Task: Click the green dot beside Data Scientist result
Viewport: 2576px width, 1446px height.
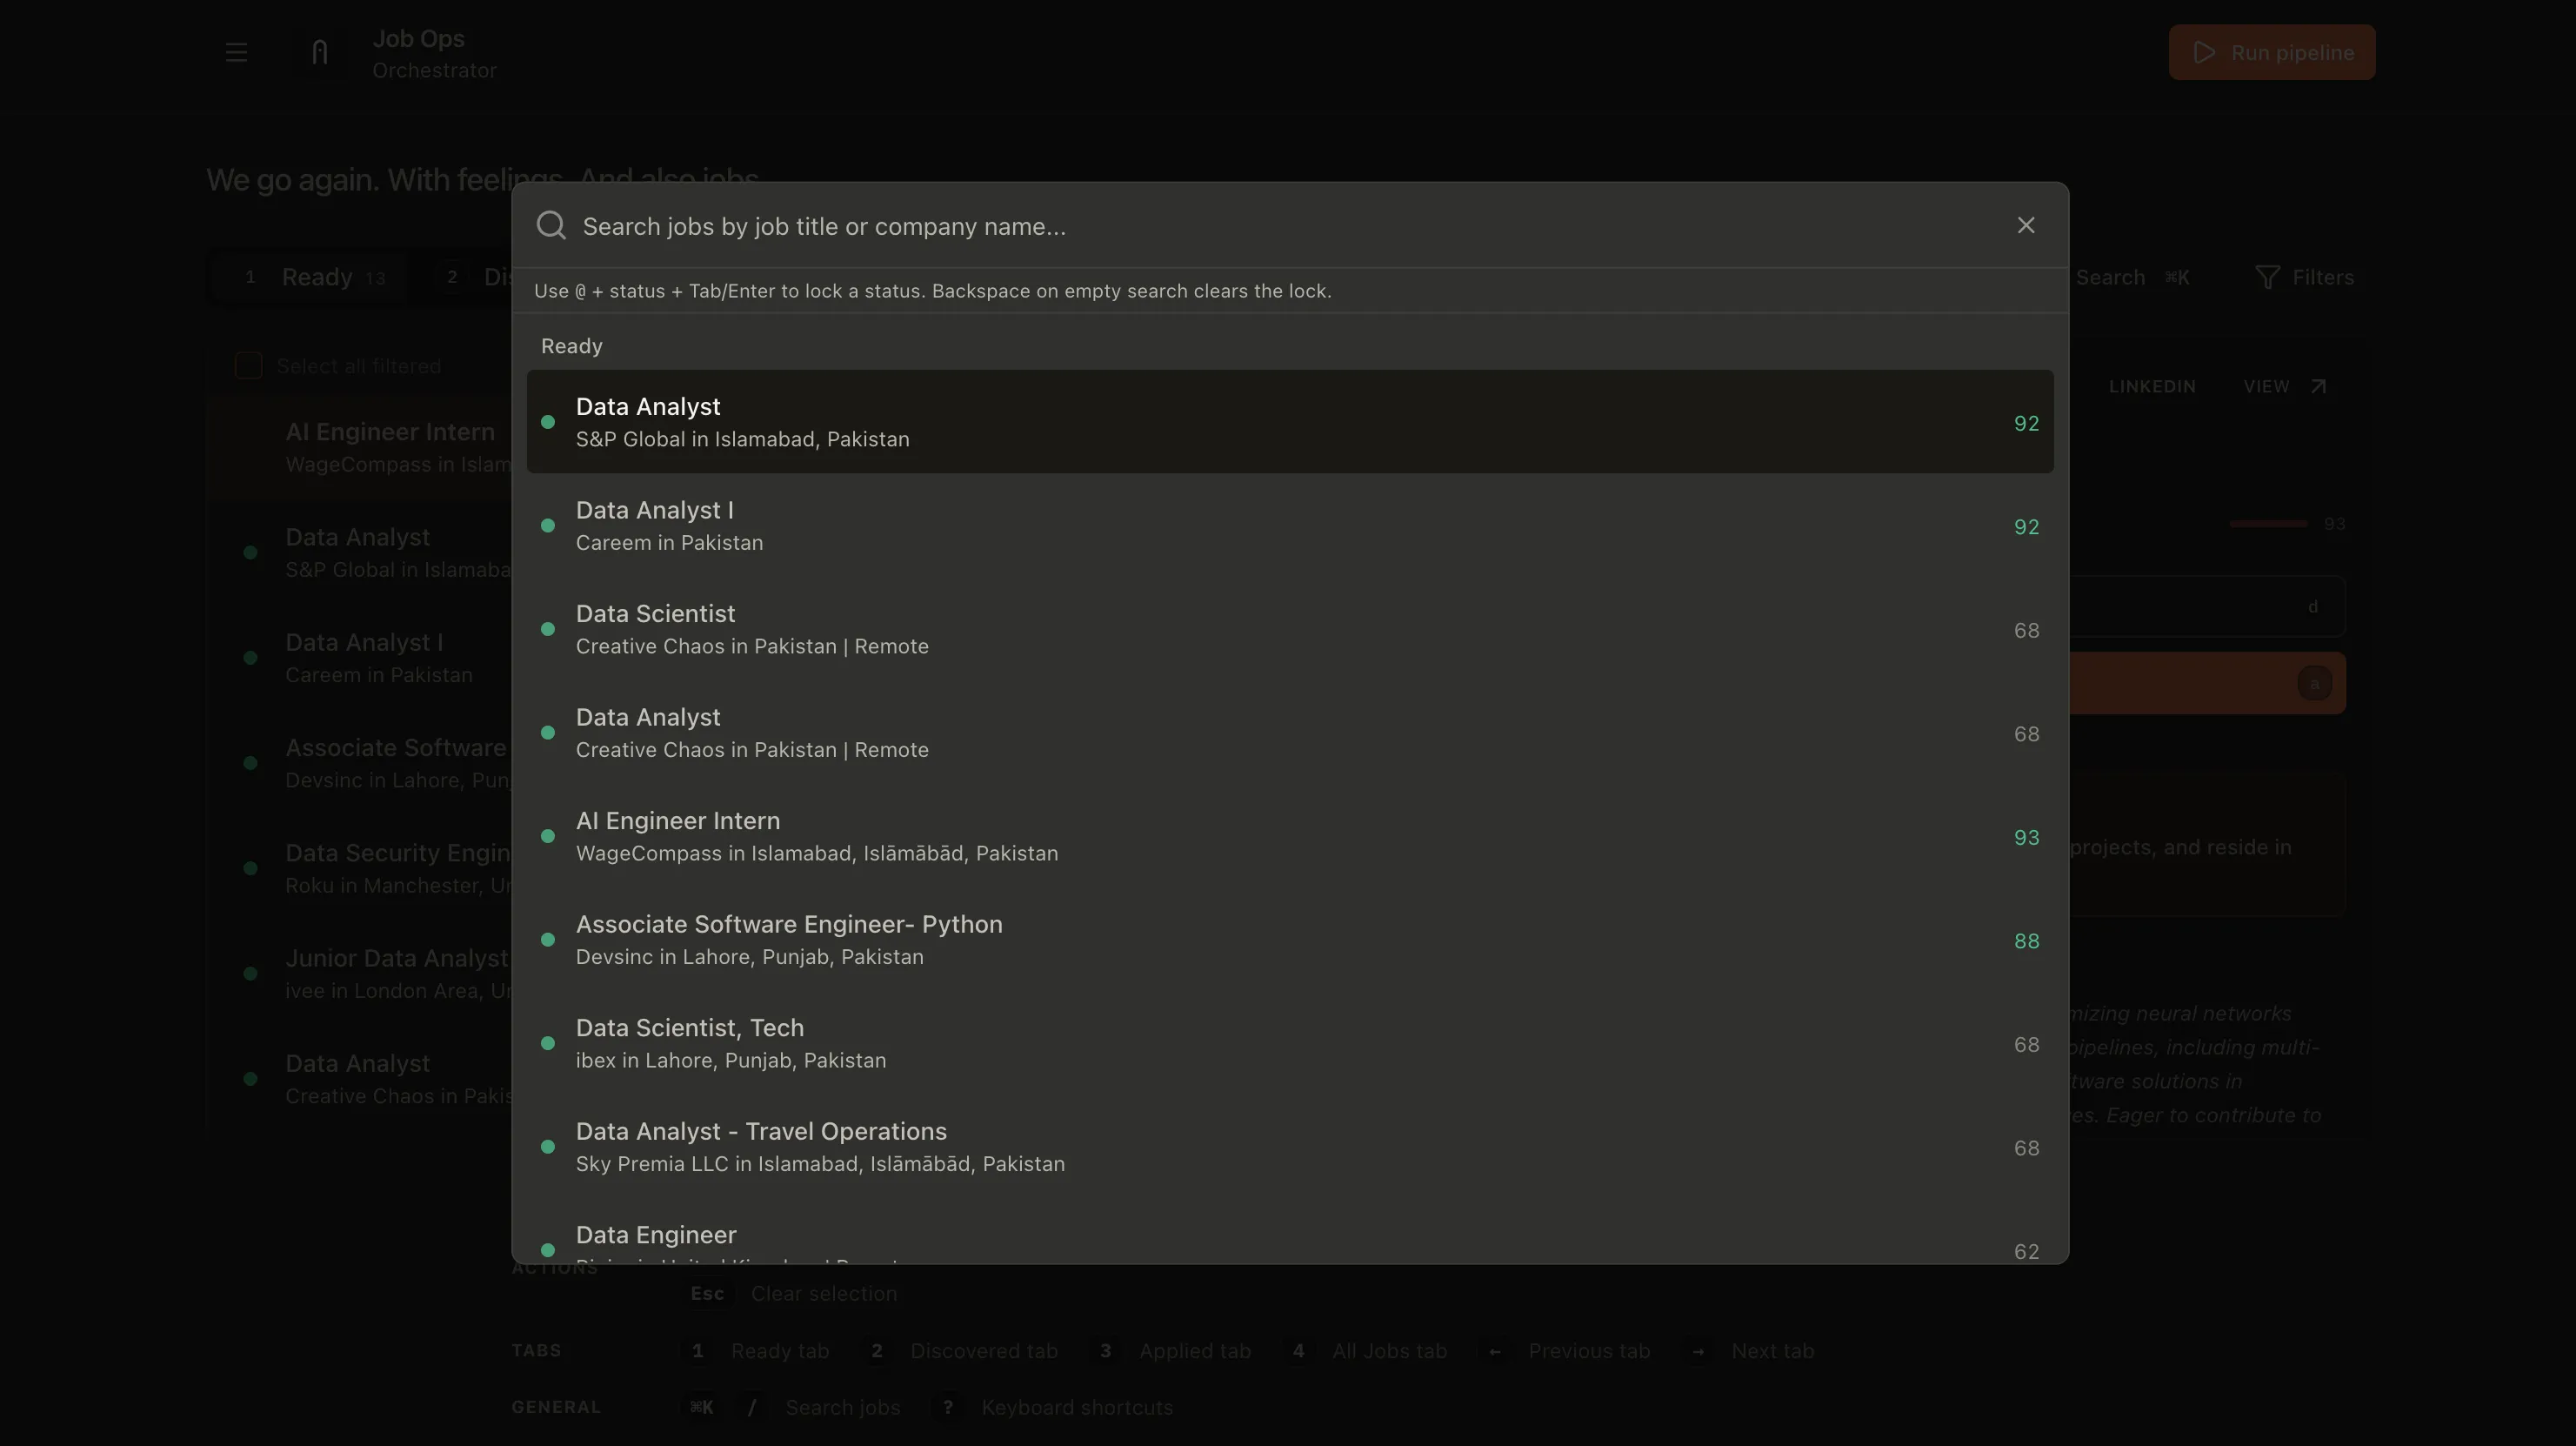Action: [547, 628]
